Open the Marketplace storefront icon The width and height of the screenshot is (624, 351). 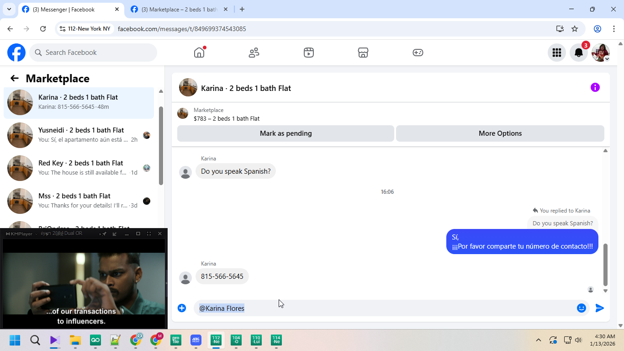point(363,53)
